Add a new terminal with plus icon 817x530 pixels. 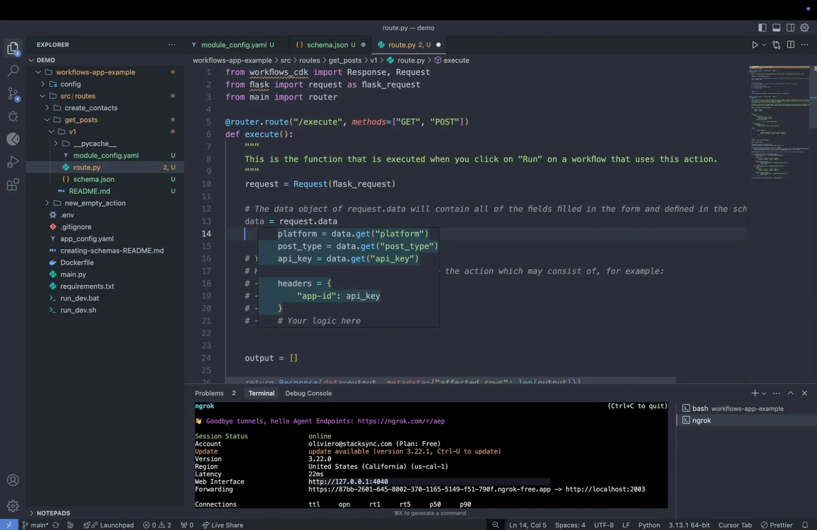click(755, 393)
